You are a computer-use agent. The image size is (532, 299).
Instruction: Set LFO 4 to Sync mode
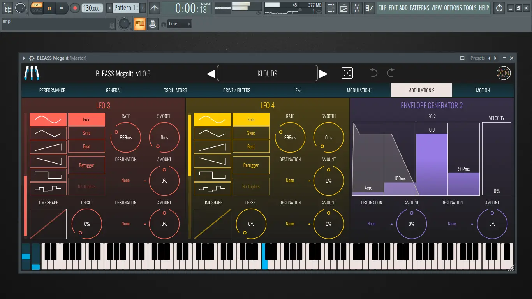pos(251,133)
